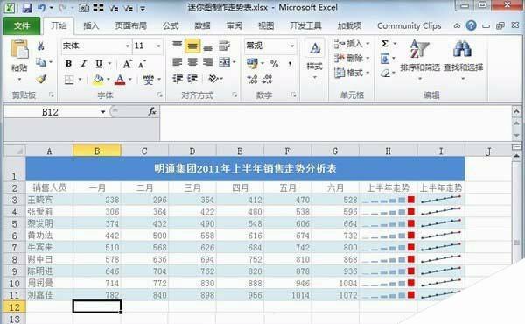Toggle Italic formatting
Viewport: 525px width, 324px height.
[84, 63]
